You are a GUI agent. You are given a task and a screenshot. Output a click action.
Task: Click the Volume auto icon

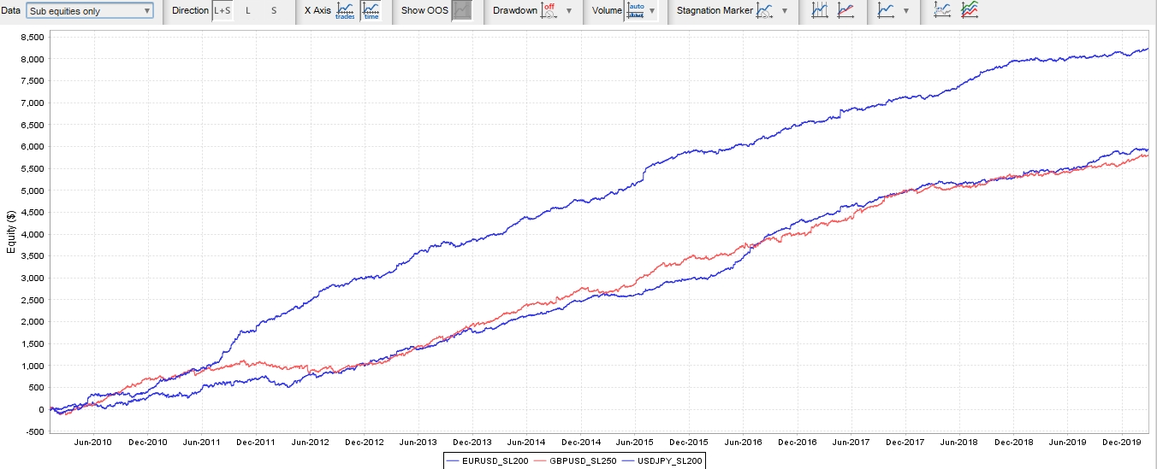[636, 11]
